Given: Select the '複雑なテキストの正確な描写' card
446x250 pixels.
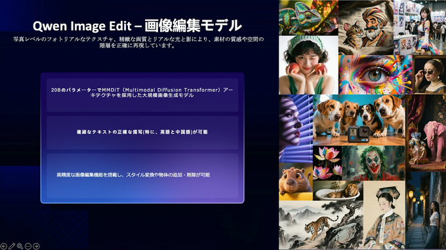Looking at the screenshot, I should (142, 132).
